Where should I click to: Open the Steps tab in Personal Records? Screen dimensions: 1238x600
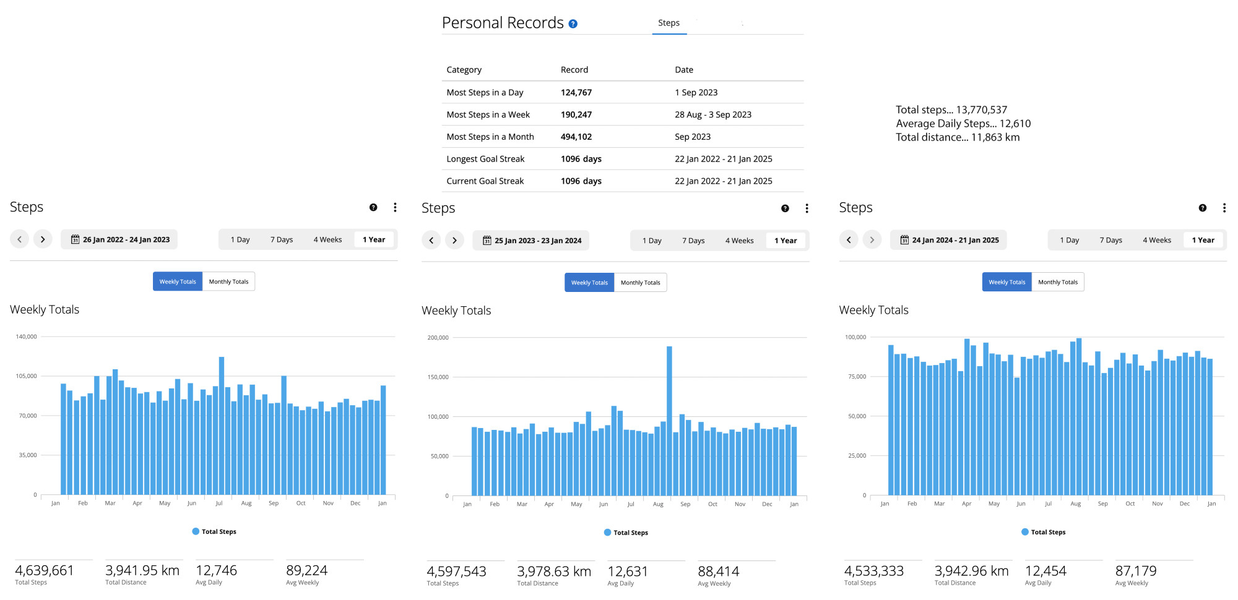tap(669, 23)
